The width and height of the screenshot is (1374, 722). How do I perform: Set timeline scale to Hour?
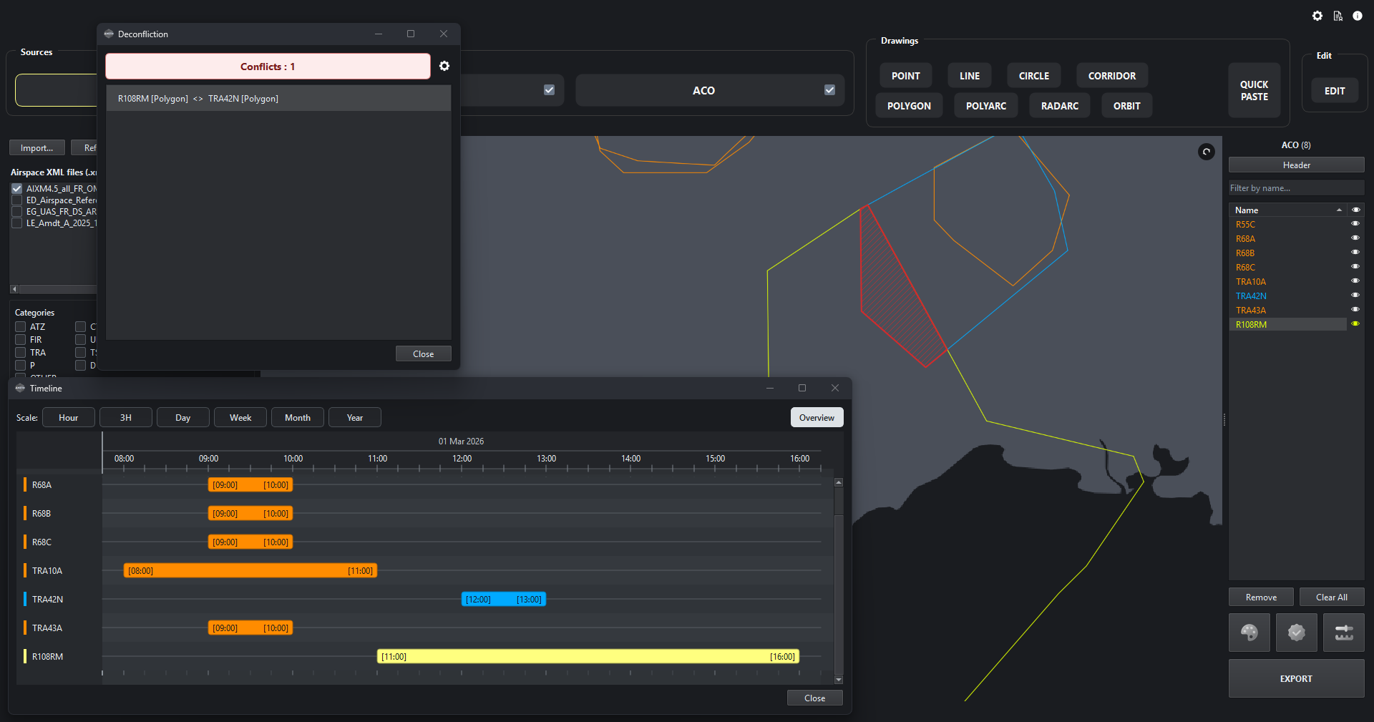point(69,418)
